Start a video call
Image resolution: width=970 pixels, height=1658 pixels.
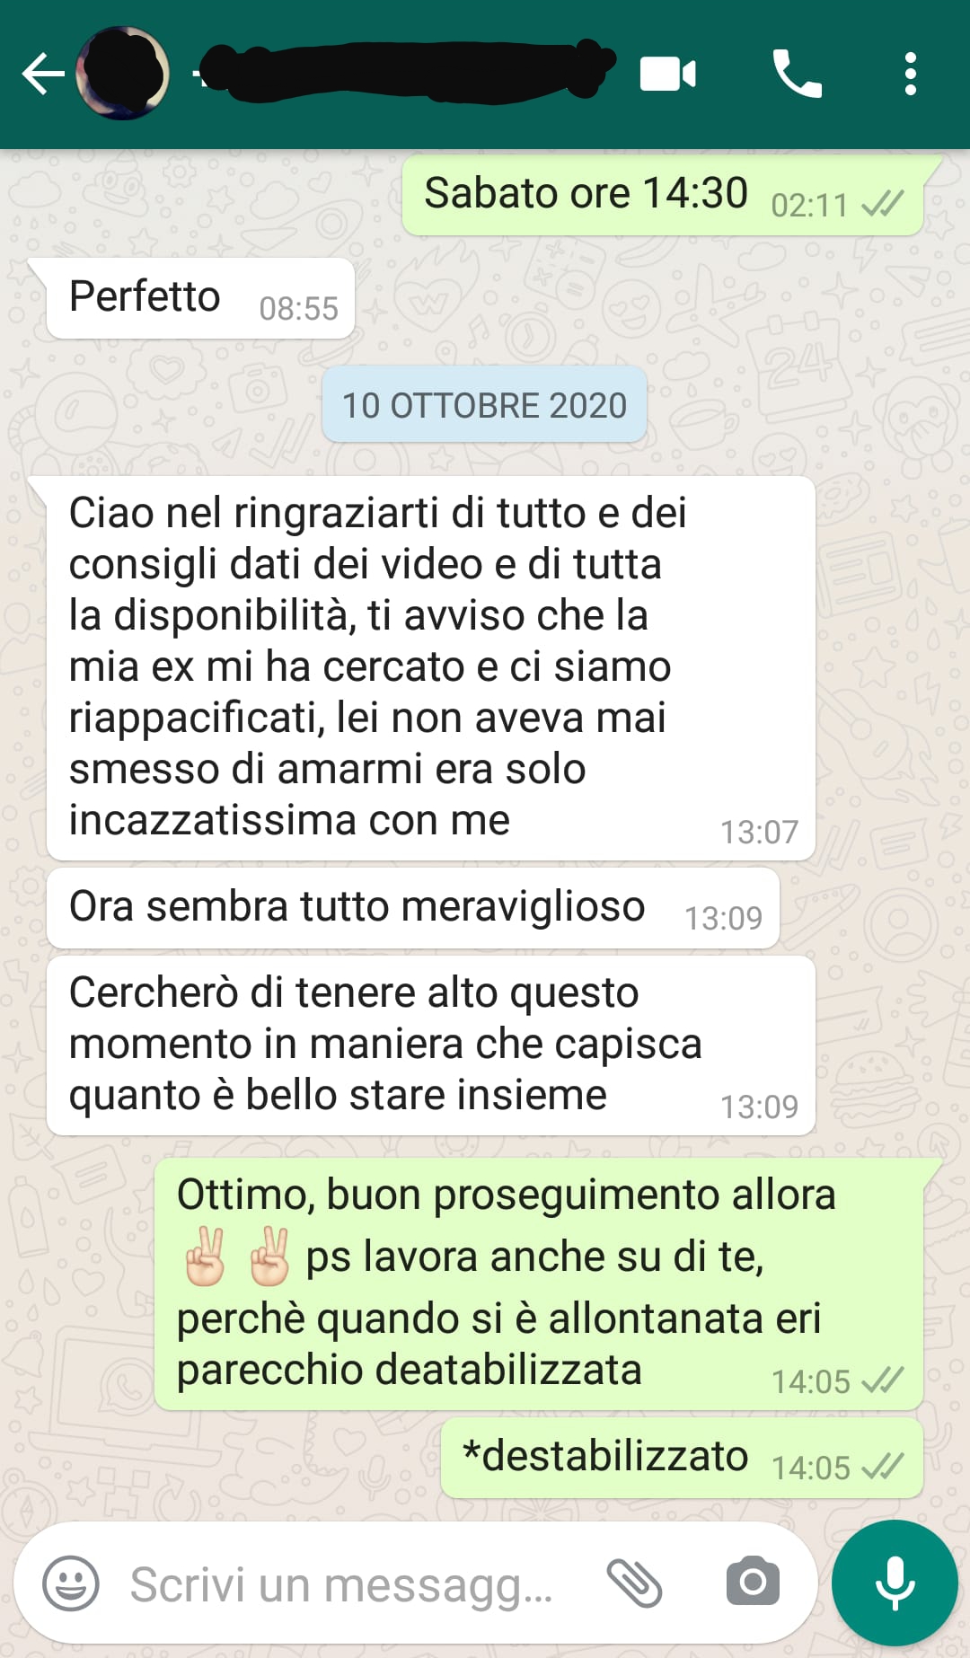click(x=667, y=74)
